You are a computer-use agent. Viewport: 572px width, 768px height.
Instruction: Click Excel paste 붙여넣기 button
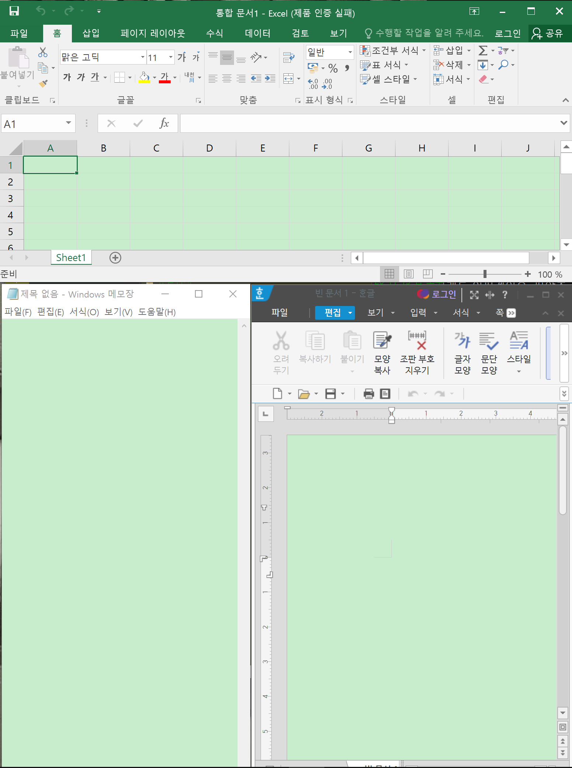17,66
